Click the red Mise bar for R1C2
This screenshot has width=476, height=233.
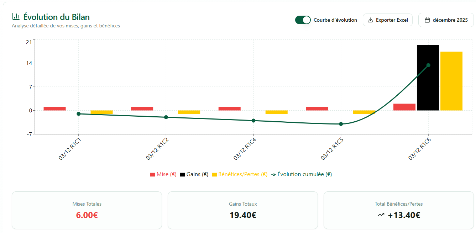pyautogui.click(x=142, y=108)
